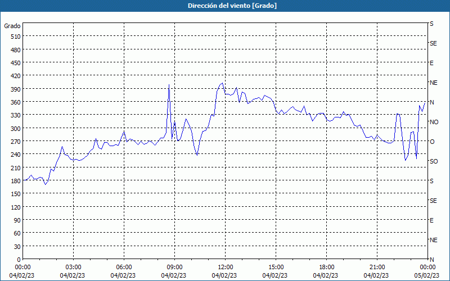450x281 pixels.
Task: Click the 150 y-axis value
Action: tap(16, 194)
